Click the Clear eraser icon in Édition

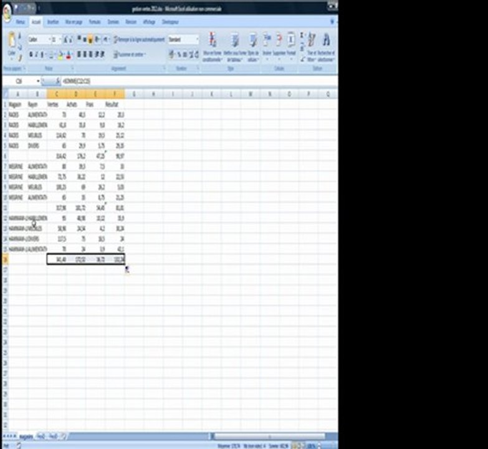(x=302, y=59)
